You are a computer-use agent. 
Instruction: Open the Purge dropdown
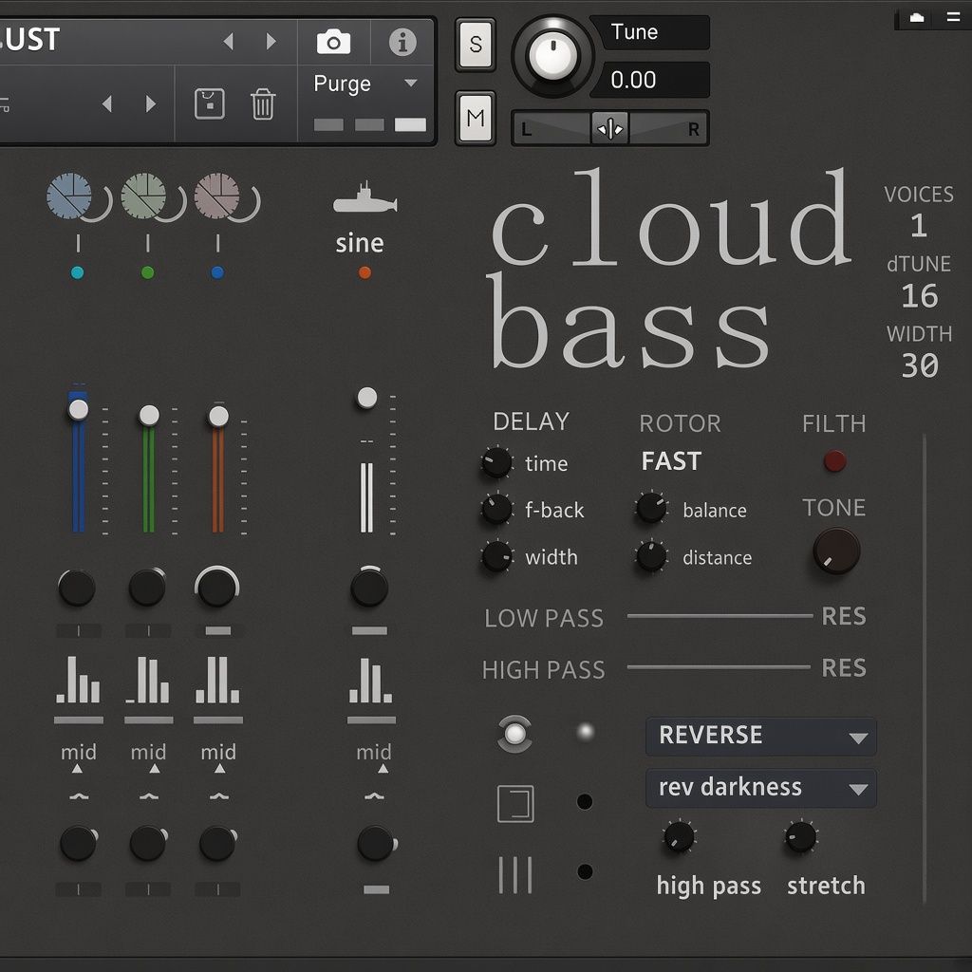click(365, 84)
